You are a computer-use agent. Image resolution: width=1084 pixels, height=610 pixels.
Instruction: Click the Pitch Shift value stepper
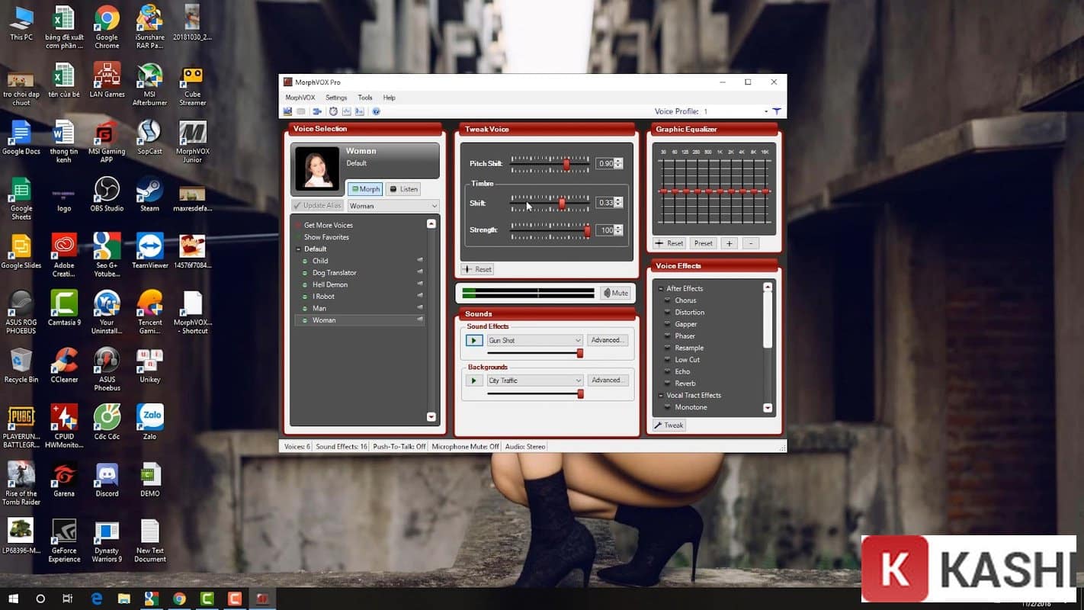click(x=618, y=163)
